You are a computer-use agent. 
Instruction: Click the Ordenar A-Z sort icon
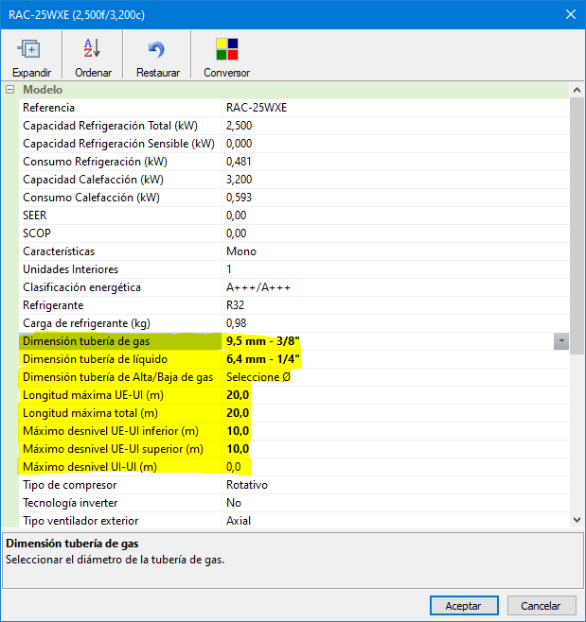[93, 48]
